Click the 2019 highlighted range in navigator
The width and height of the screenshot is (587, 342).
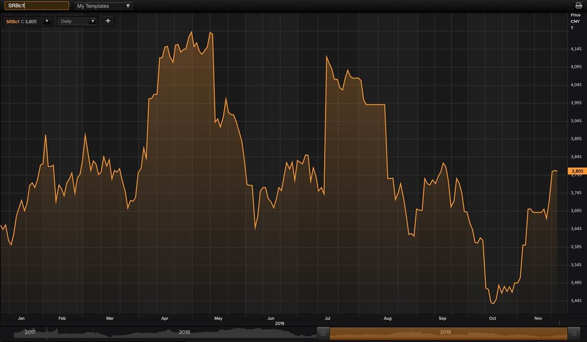coord(445,333)
